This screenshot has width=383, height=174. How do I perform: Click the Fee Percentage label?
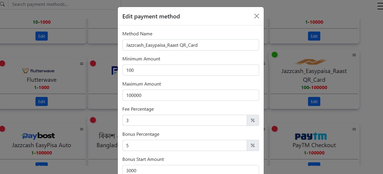[138, 109]
